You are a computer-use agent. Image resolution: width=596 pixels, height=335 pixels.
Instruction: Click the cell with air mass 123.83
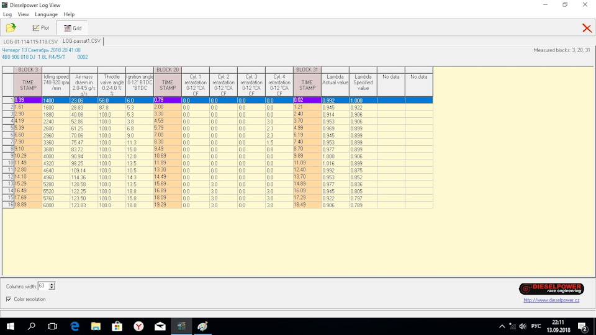coord(84,205)
